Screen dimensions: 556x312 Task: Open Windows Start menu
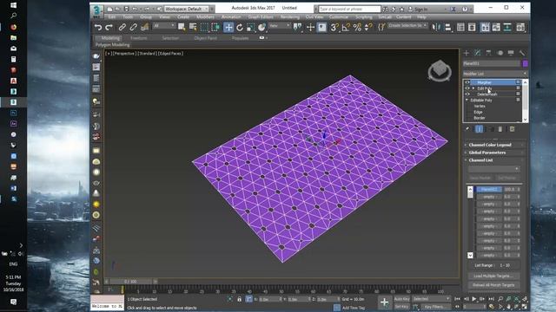(13, 5)
